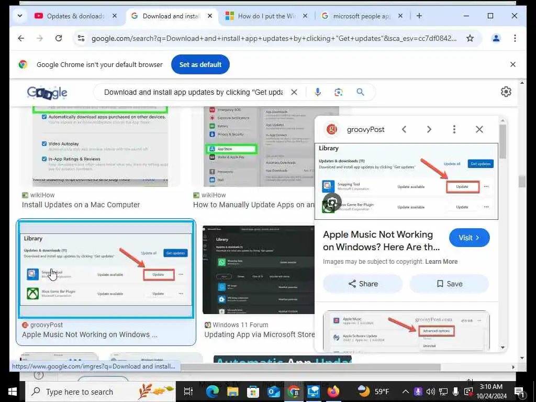Image resolution: width=536 pixels, height=402 pixels.
Task: Open Microsoft Store from taskbar
Action: [x=253, y=392]
